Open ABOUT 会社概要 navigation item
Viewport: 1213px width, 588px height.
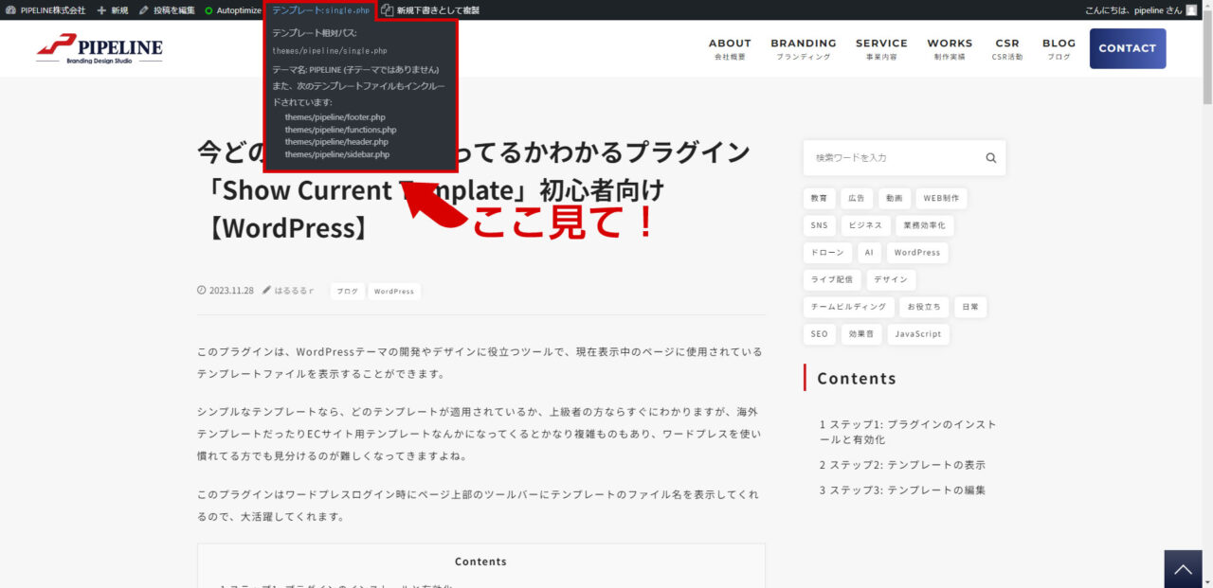click(x=730, y=49)
